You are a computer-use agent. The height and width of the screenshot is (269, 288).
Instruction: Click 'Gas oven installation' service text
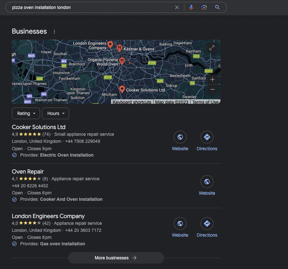pyautogui.click(x=62, y=244)
